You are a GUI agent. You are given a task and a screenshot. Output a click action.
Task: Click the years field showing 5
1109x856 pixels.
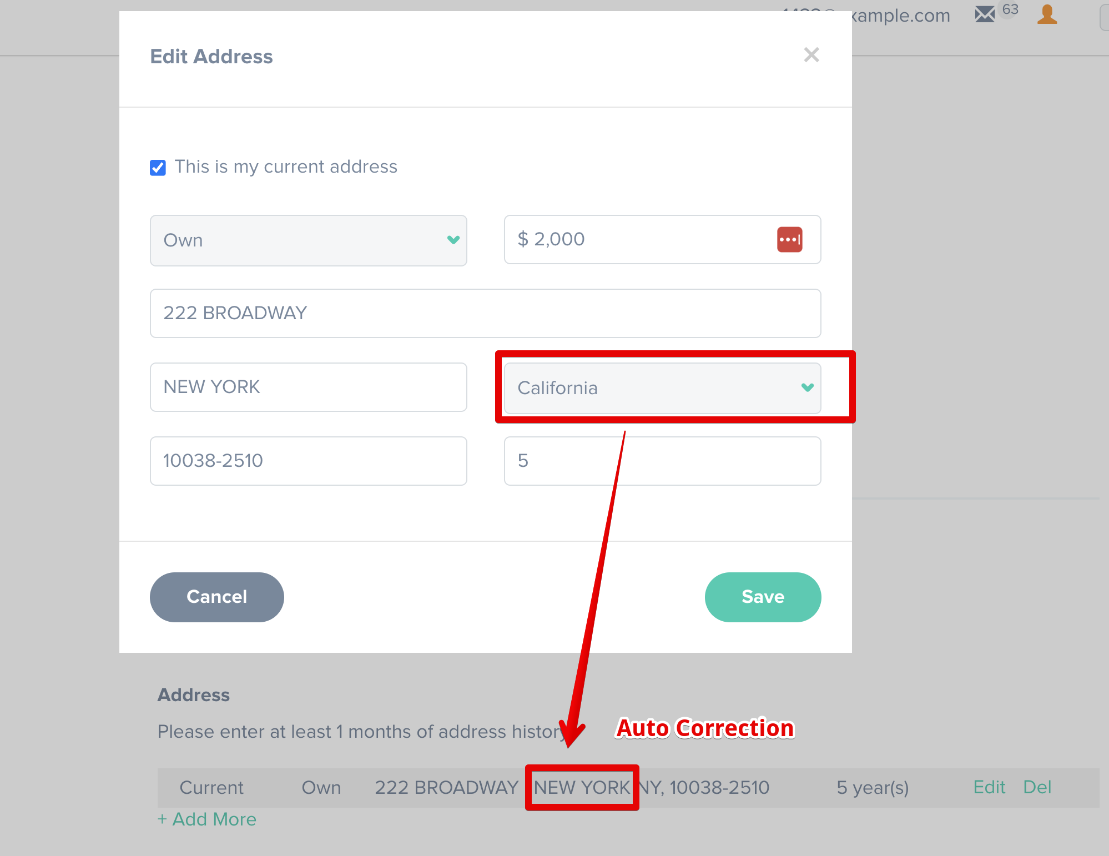tap(662, 461)
